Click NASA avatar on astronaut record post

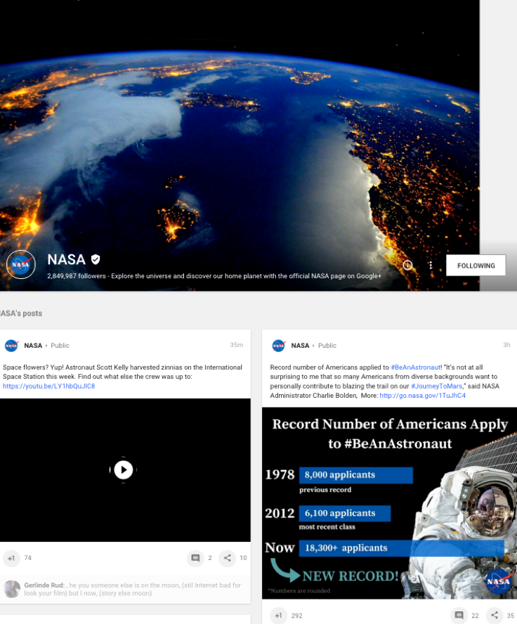[278, 346]
